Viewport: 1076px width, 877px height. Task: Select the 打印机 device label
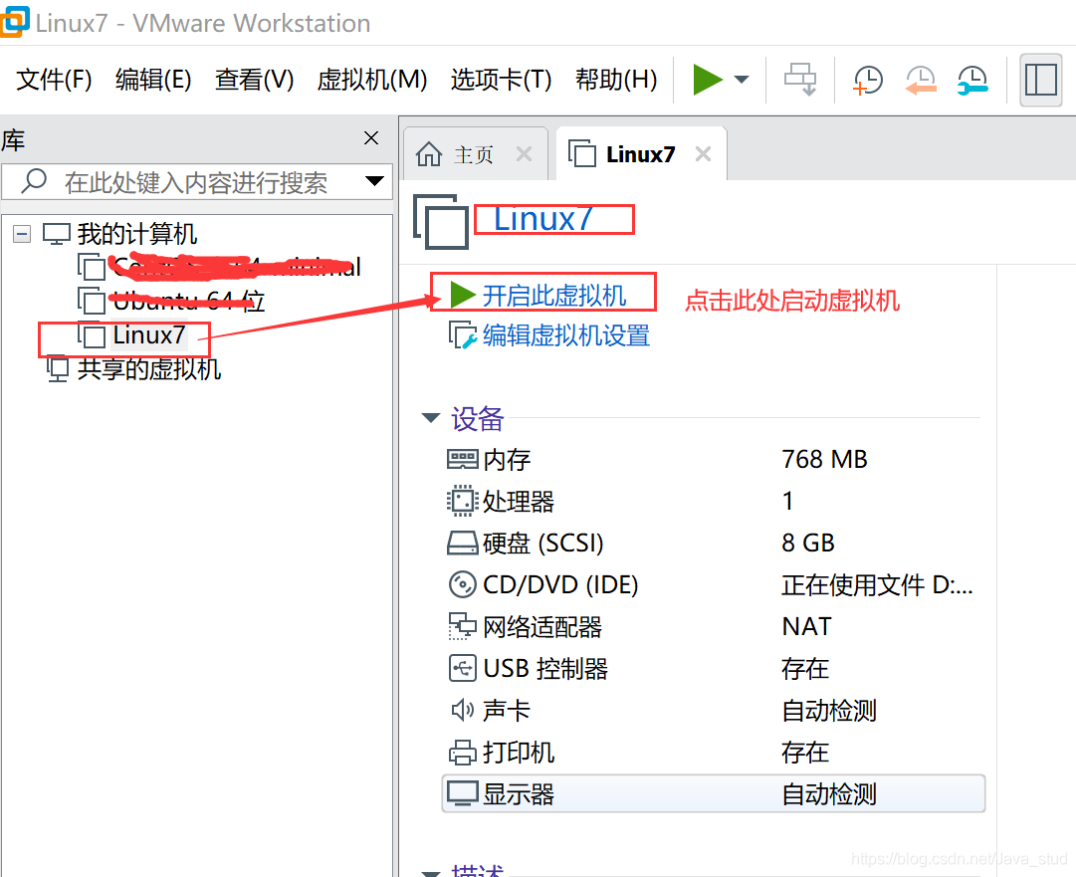tap(519, 753)
